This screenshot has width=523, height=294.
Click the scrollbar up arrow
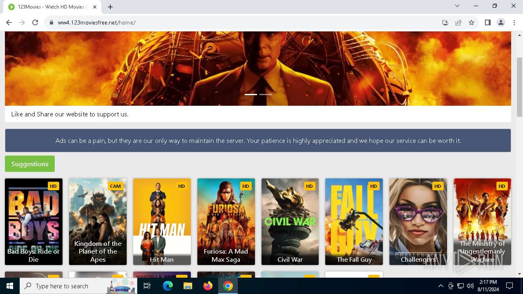coord(520,34)
